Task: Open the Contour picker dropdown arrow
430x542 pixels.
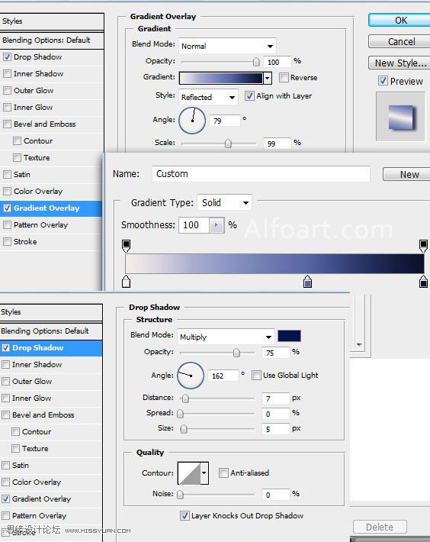Action: coord(204,473)
